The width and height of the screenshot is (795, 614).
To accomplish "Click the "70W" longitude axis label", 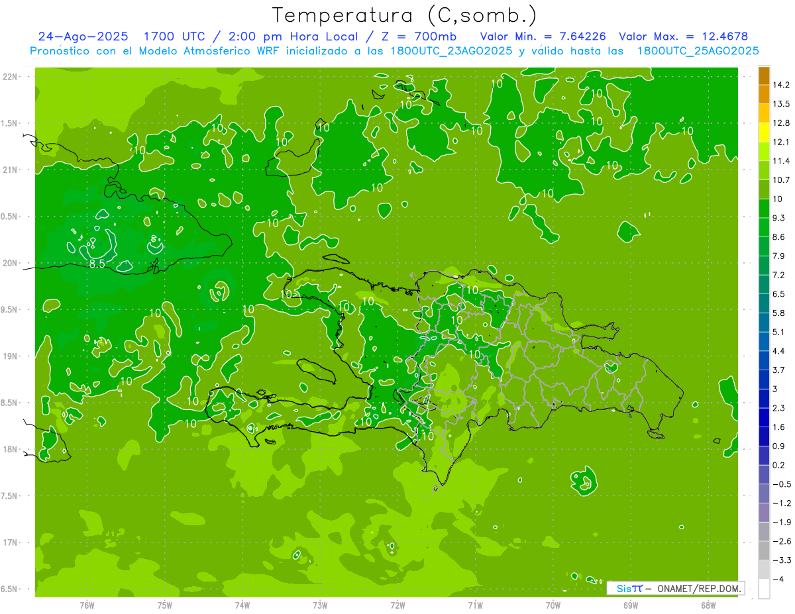I will [553, 605].
